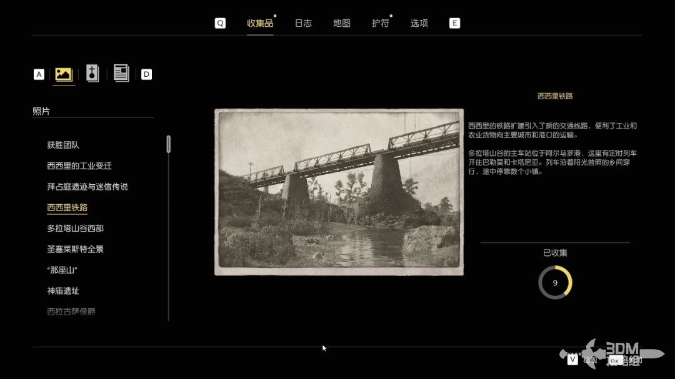This screenshot has height=379, width=675.
Task: Click the V inspect key icon
Action: tap(572, 359)
